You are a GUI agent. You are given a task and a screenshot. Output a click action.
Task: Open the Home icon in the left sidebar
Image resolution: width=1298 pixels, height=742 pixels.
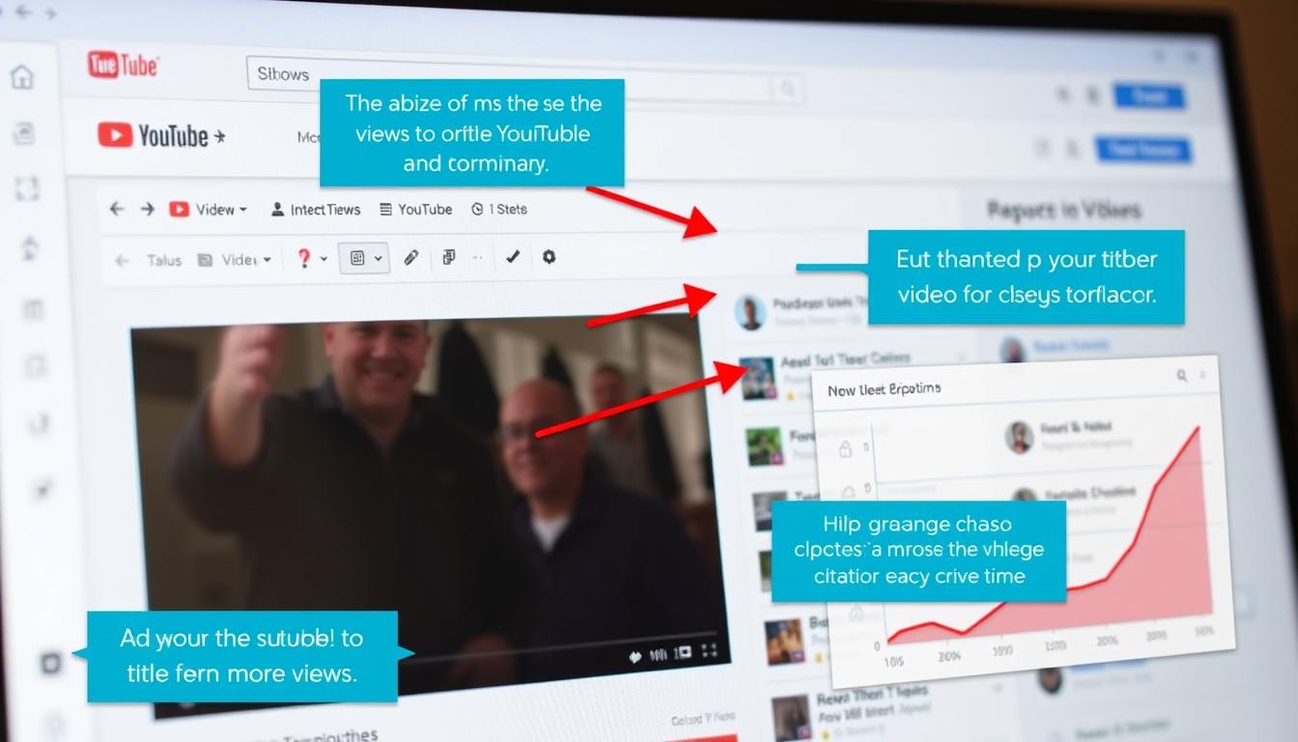(21, 77)
